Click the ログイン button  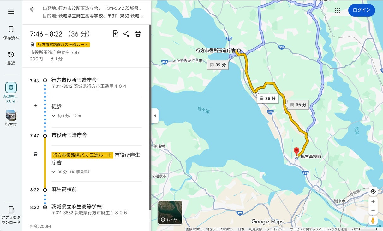click(x=362, y=10)
